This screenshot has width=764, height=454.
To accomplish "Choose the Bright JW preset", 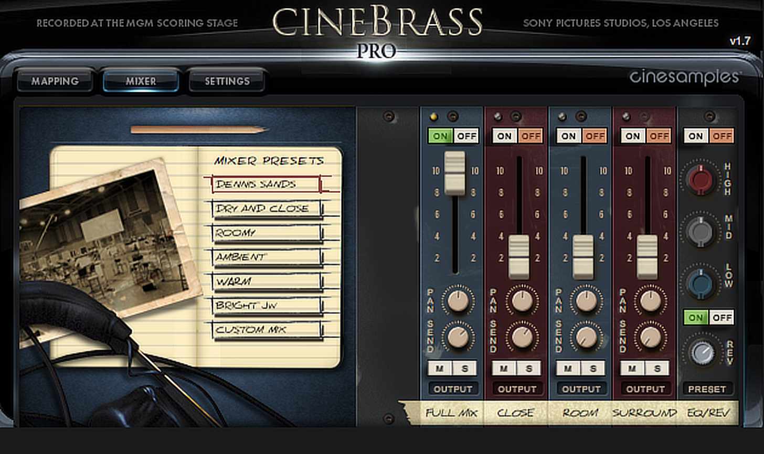I will 268,305.
